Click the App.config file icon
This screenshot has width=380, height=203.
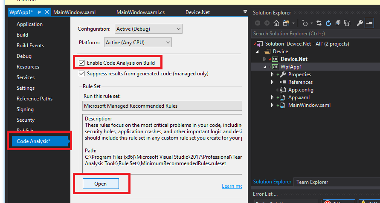click(x=283, y=90)
